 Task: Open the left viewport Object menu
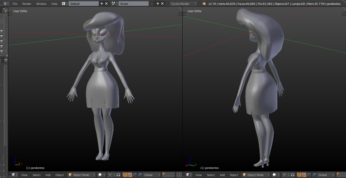point(60,175)
